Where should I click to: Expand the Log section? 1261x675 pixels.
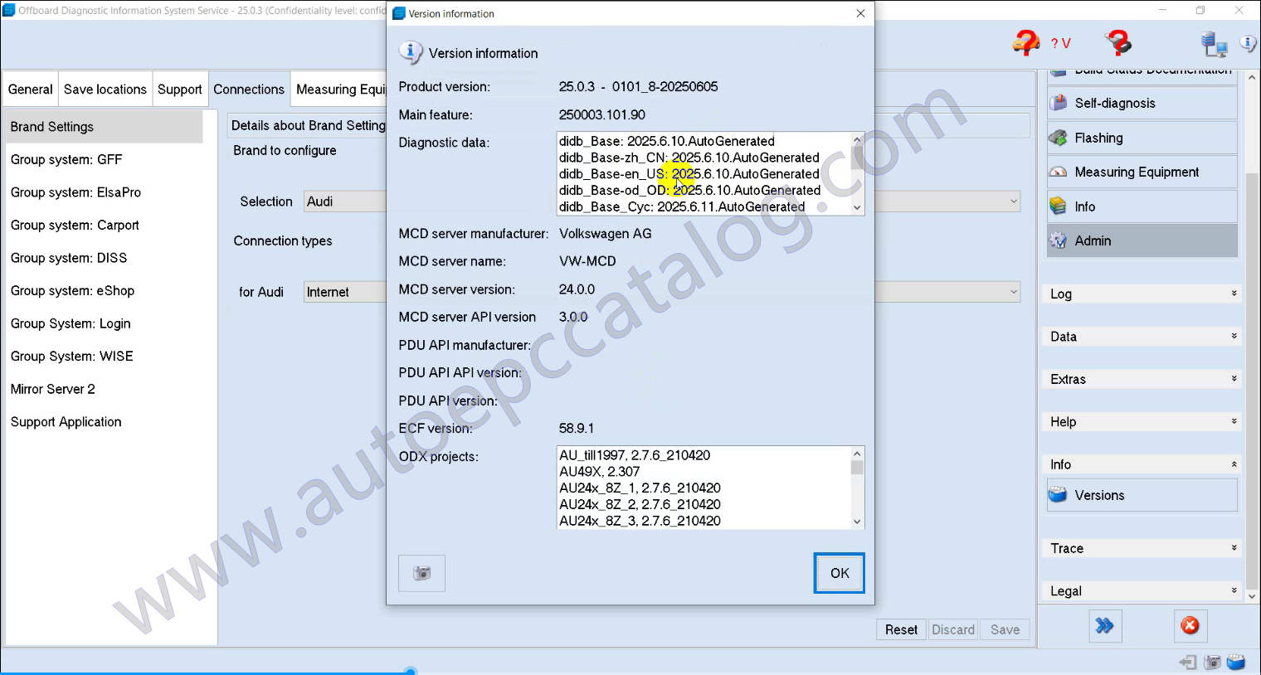click(1142, 294)
